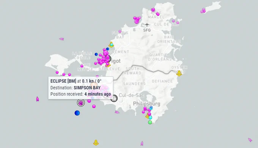Screen dimensions: 258x148
Task: Select the green vessel circle south of Philipsburg
Action: tap(150, 122)
